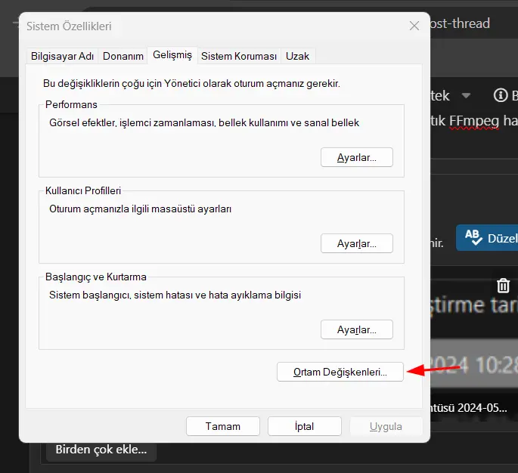
Task: Click the 'Görsel efektler' description text
Action: [204, 123]
